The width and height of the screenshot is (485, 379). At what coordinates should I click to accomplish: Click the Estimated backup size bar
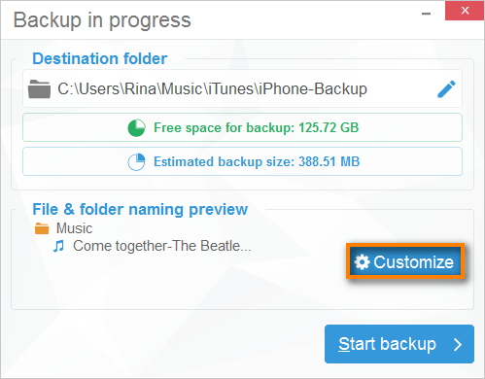242,161
